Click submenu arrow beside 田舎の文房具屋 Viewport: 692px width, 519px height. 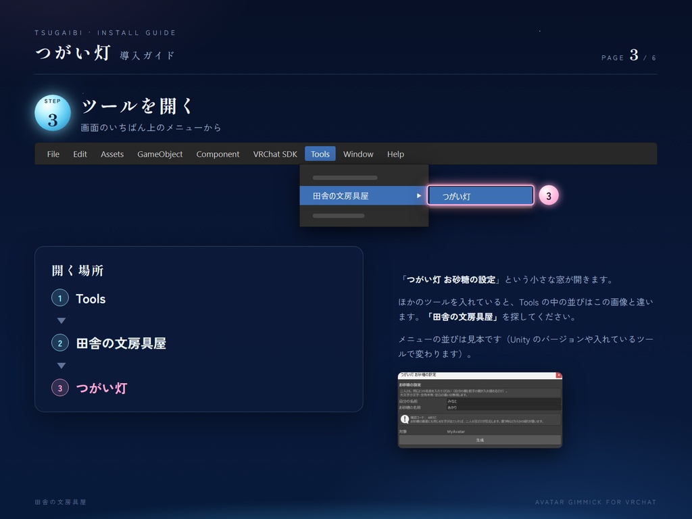(419, 195)
